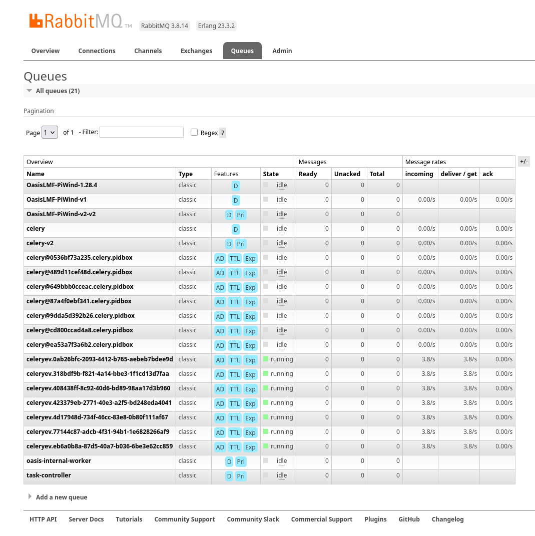Enable the Regex filter checkbox
The height and width of the screenshot is (536, 535).
(x=194, y=132)
